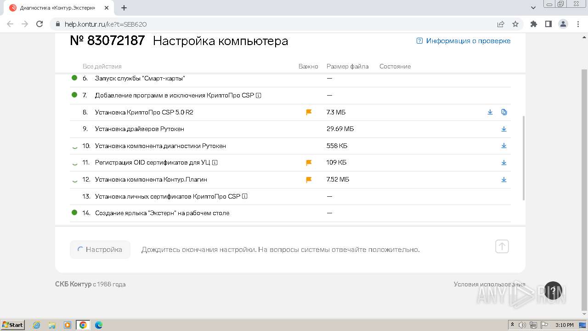The width and height of the screenshot is (588, 331).
Task: Show info for OID certificates registration
Action: coord(215,163)
